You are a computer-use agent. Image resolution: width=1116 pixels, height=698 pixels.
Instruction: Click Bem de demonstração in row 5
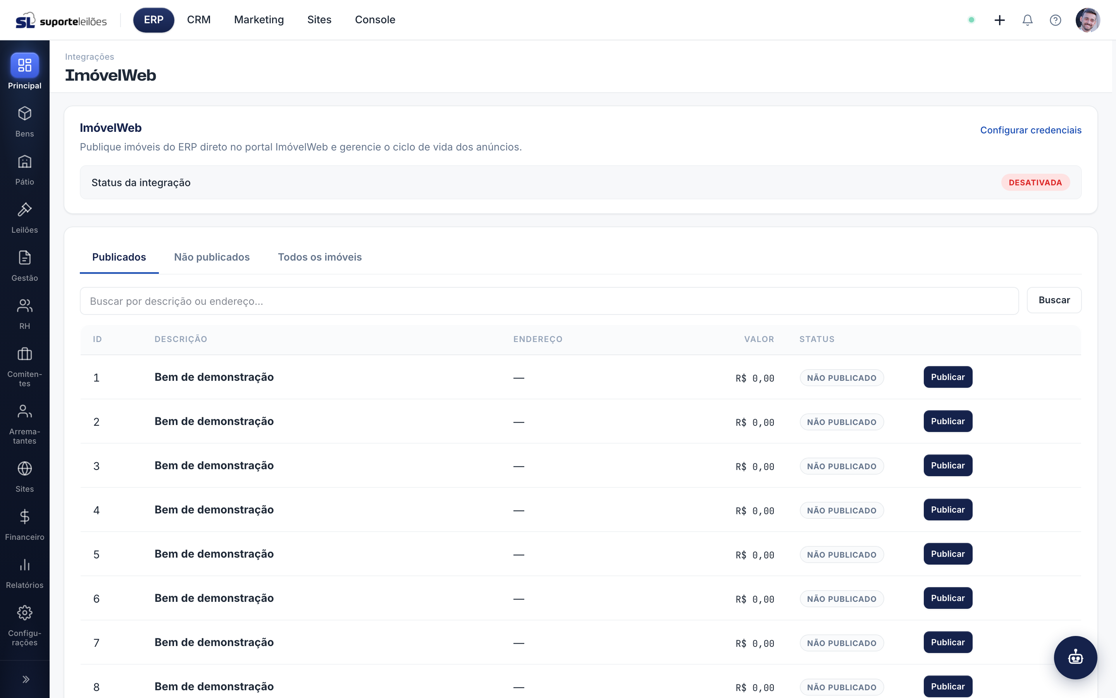pyautogui.click(x=214, y=554)
